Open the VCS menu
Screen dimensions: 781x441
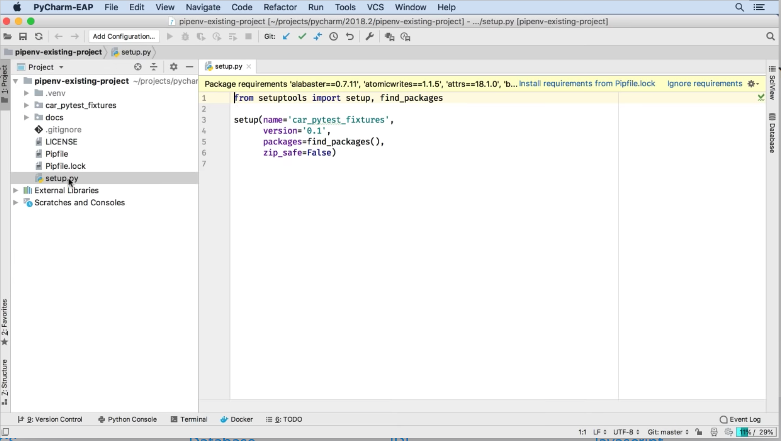tap(375, 7)
